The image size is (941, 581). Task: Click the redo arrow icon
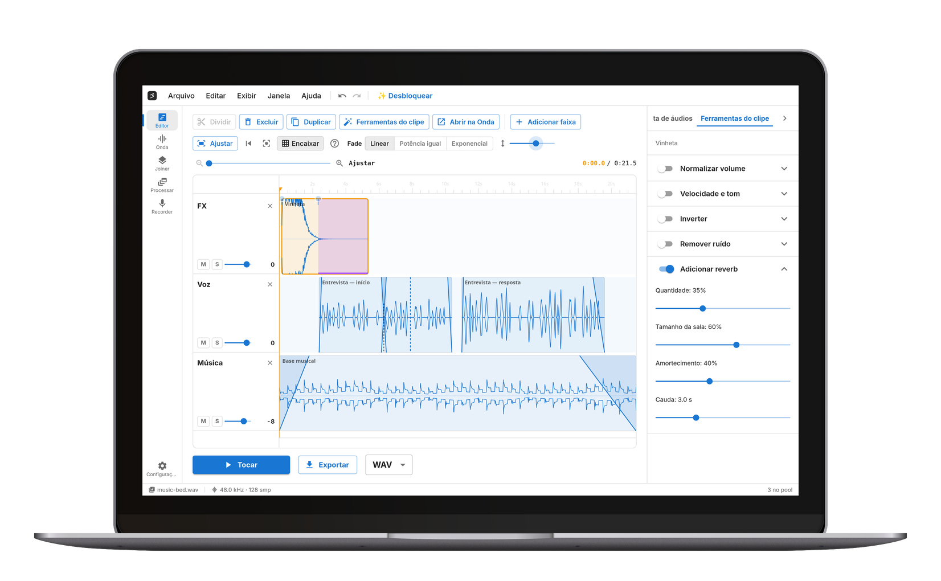357,96
